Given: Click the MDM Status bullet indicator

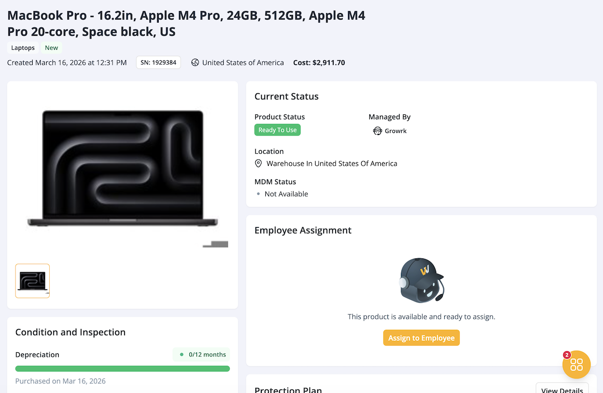Looking at the screenshot, I should 259,194.
